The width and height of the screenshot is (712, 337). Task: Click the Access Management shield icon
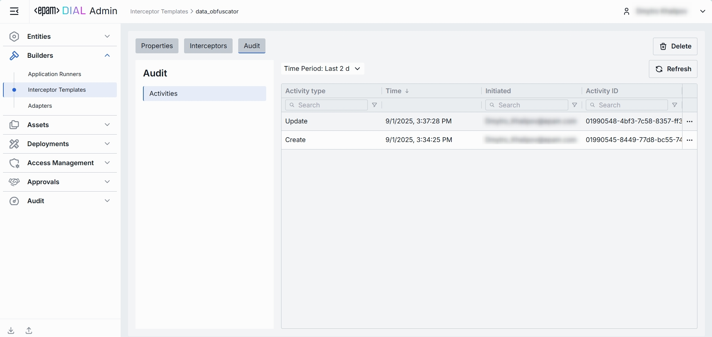click(x=14, y=163)
